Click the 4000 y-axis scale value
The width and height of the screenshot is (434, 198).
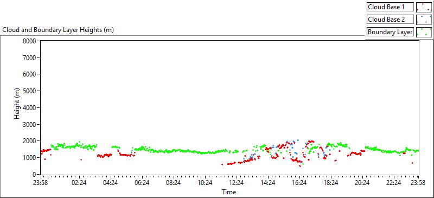point(29,108)
